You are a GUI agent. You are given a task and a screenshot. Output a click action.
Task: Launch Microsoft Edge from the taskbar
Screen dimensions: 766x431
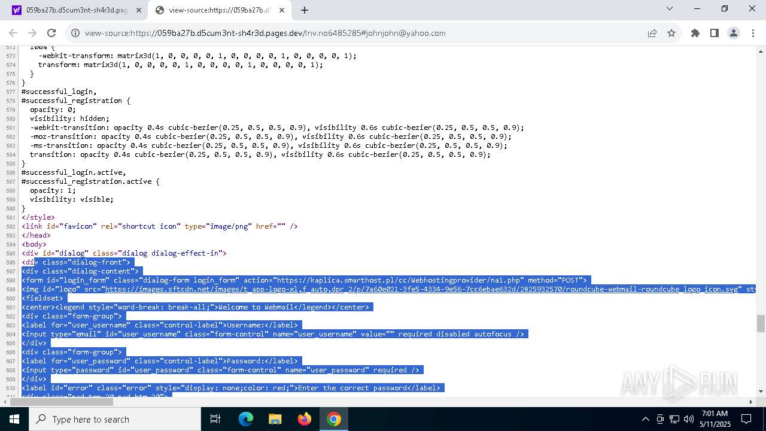coord(246,419)
